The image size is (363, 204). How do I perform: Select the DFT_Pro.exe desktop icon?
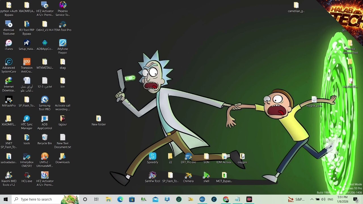[x=188, y=158]
